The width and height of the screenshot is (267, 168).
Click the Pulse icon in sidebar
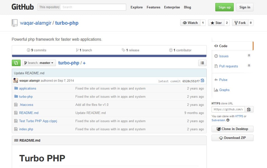(216, 80)
